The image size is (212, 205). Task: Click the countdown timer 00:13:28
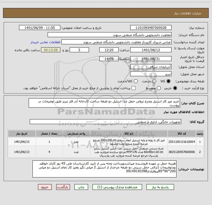[51, 50]
